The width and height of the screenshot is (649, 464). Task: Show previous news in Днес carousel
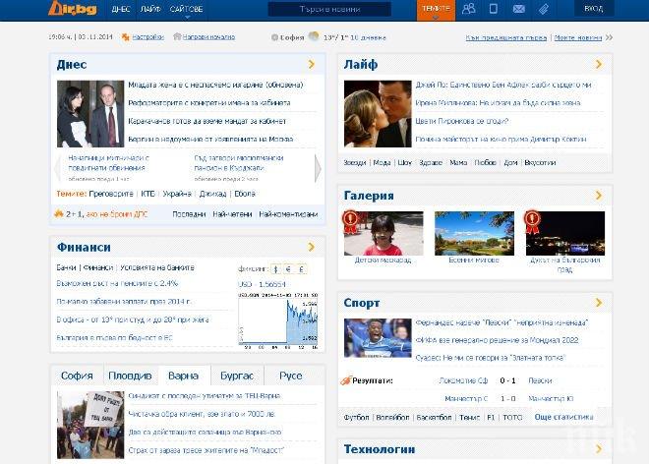click(58, 168)
